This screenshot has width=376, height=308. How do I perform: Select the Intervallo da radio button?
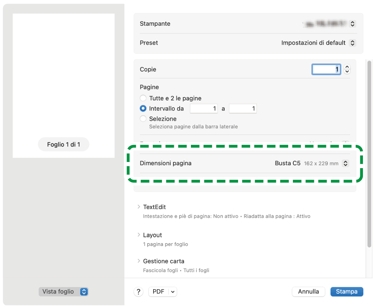[x=143, y=108]
